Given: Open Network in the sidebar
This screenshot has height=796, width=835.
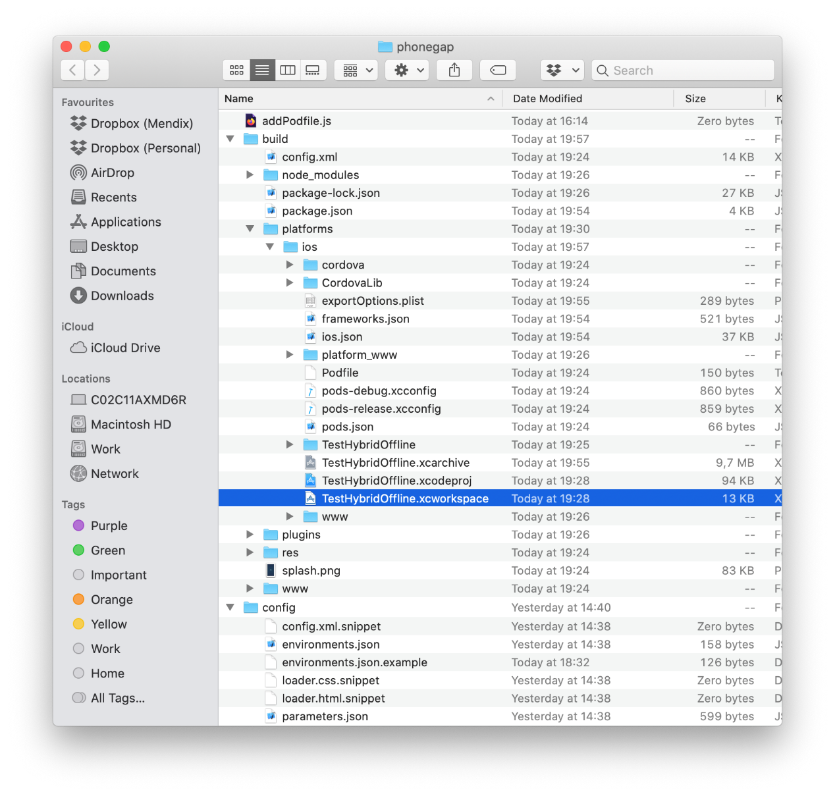Looking at the screenshot, I should [105, 473].
